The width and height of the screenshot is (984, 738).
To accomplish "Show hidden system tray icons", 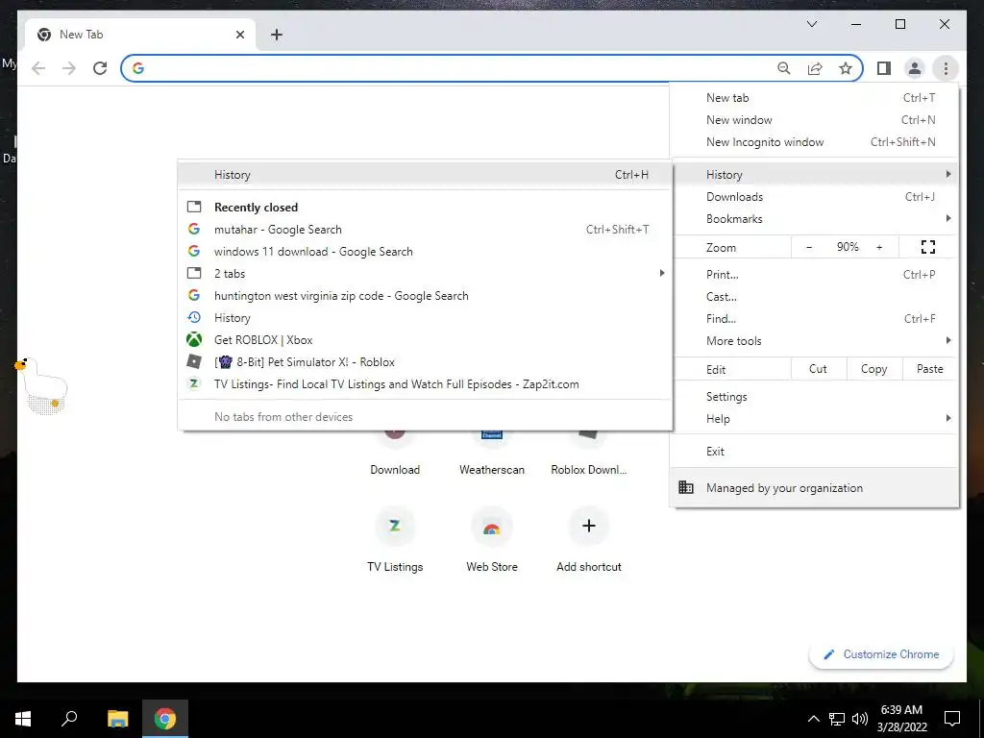I will 813,719.
